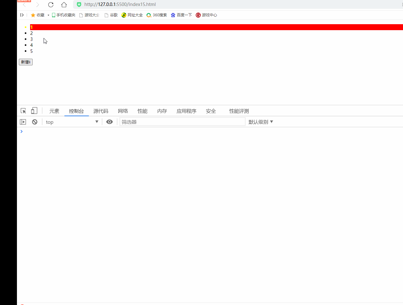
Task: Click the 游戏中心 bookmark icon
Action: pyautogui.click(x=198, y=15)
